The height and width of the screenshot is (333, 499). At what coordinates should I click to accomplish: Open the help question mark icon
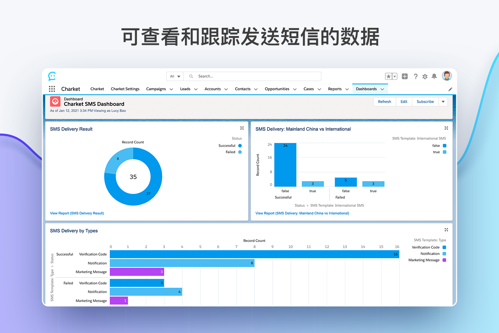pyautogui.click(x=415, y=76)
